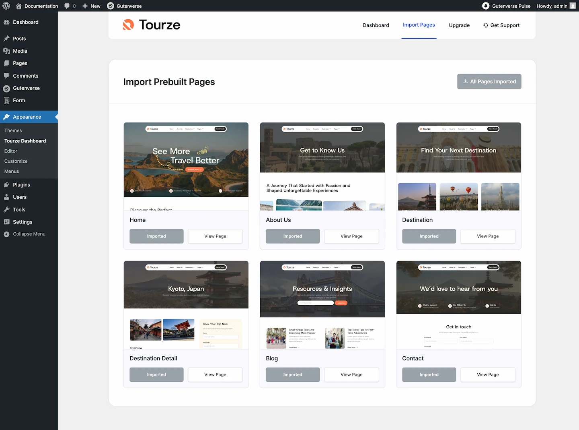
Task: Click View Page for the About Us template
Action: pyautogui.click(x=351, y=236)
